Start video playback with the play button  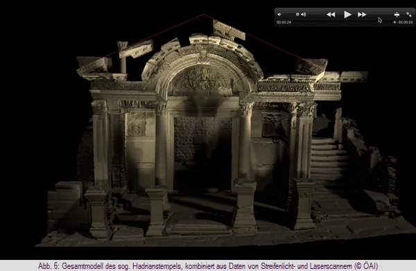tap(347, 15)
